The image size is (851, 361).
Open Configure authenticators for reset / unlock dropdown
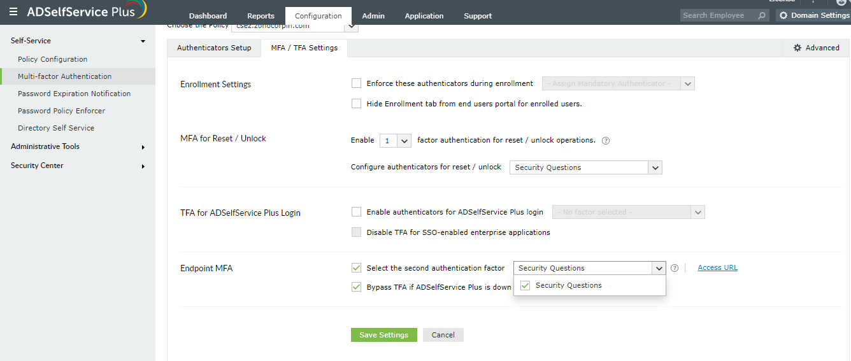pos(585,167)
